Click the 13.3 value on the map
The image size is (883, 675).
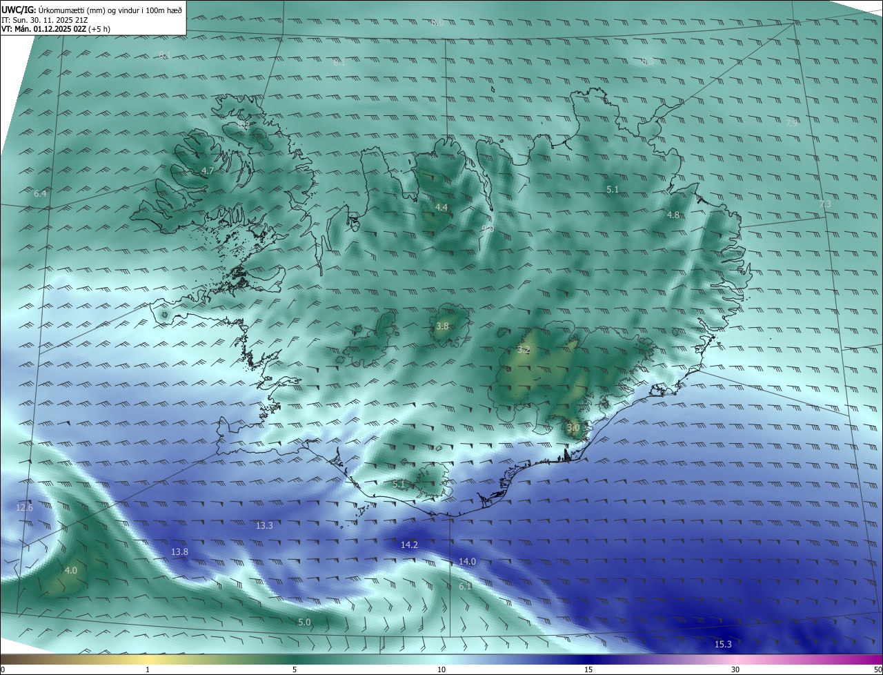(264, 526)
